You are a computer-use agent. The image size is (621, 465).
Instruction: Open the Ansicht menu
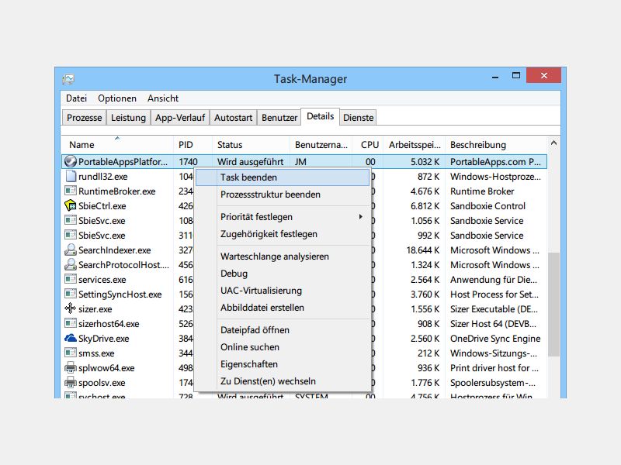click(163, 98)
